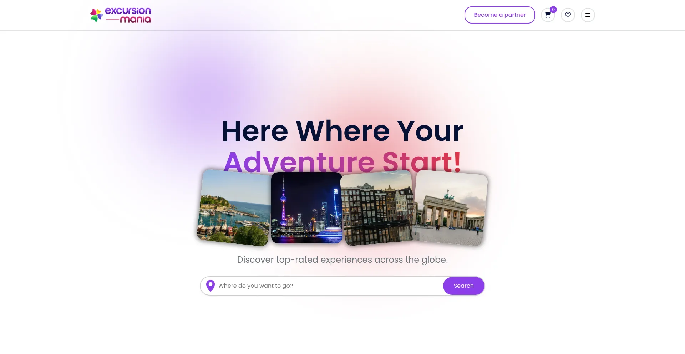The width and height of the screenshot is (685, 354).
Task: Select the Amsterdam canal houses thumbnail
Action: 377,208
